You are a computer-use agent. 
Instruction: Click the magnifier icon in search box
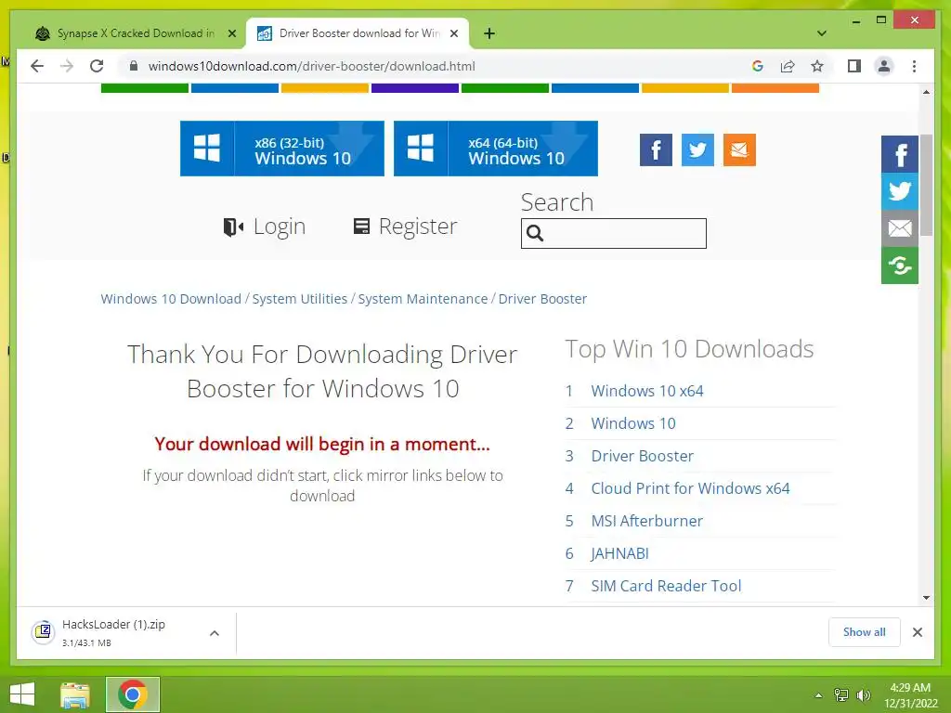coord(535,233)
